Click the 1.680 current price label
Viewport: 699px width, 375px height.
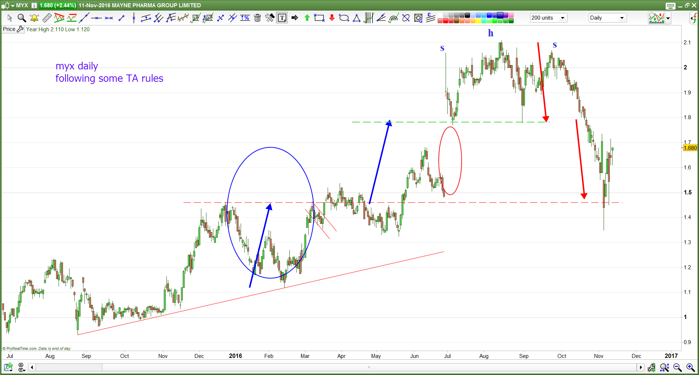[690, 148]
